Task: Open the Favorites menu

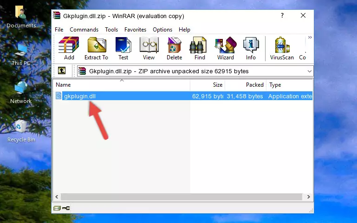Action: 135,30
